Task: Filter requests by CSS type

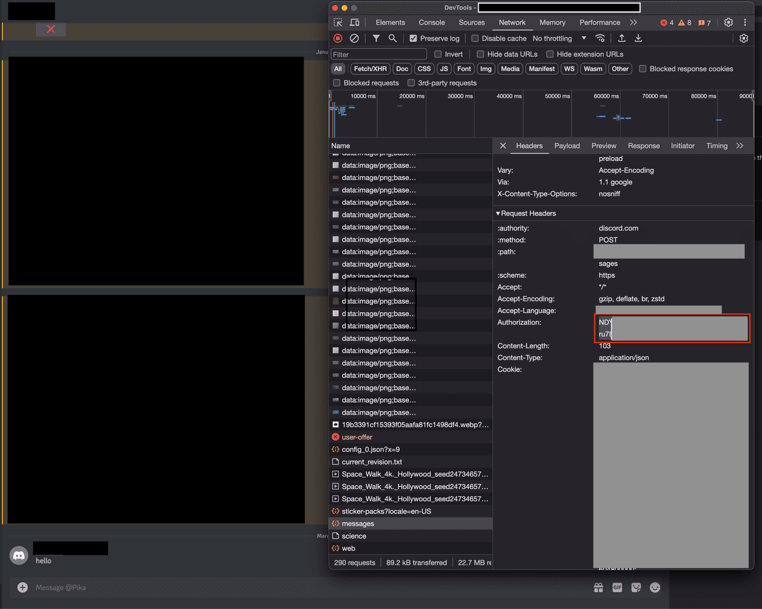Action: tap(424, 69)
